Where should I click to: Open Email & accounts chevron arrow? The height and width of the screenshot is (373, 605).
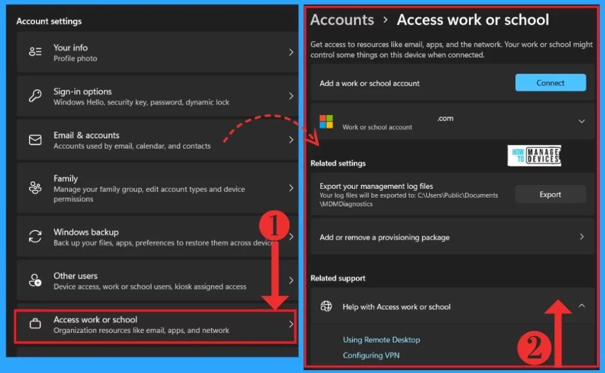pyautogui.click(x=291, y=139)
